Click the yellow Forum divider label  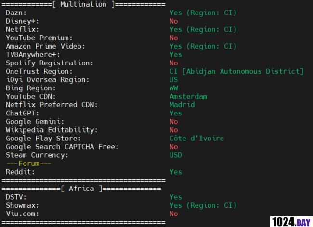coord(29,164)
